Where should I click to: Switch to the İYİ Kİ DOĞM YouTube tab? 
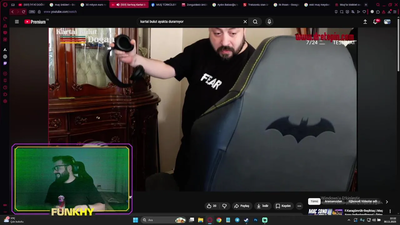pos(31,5)
